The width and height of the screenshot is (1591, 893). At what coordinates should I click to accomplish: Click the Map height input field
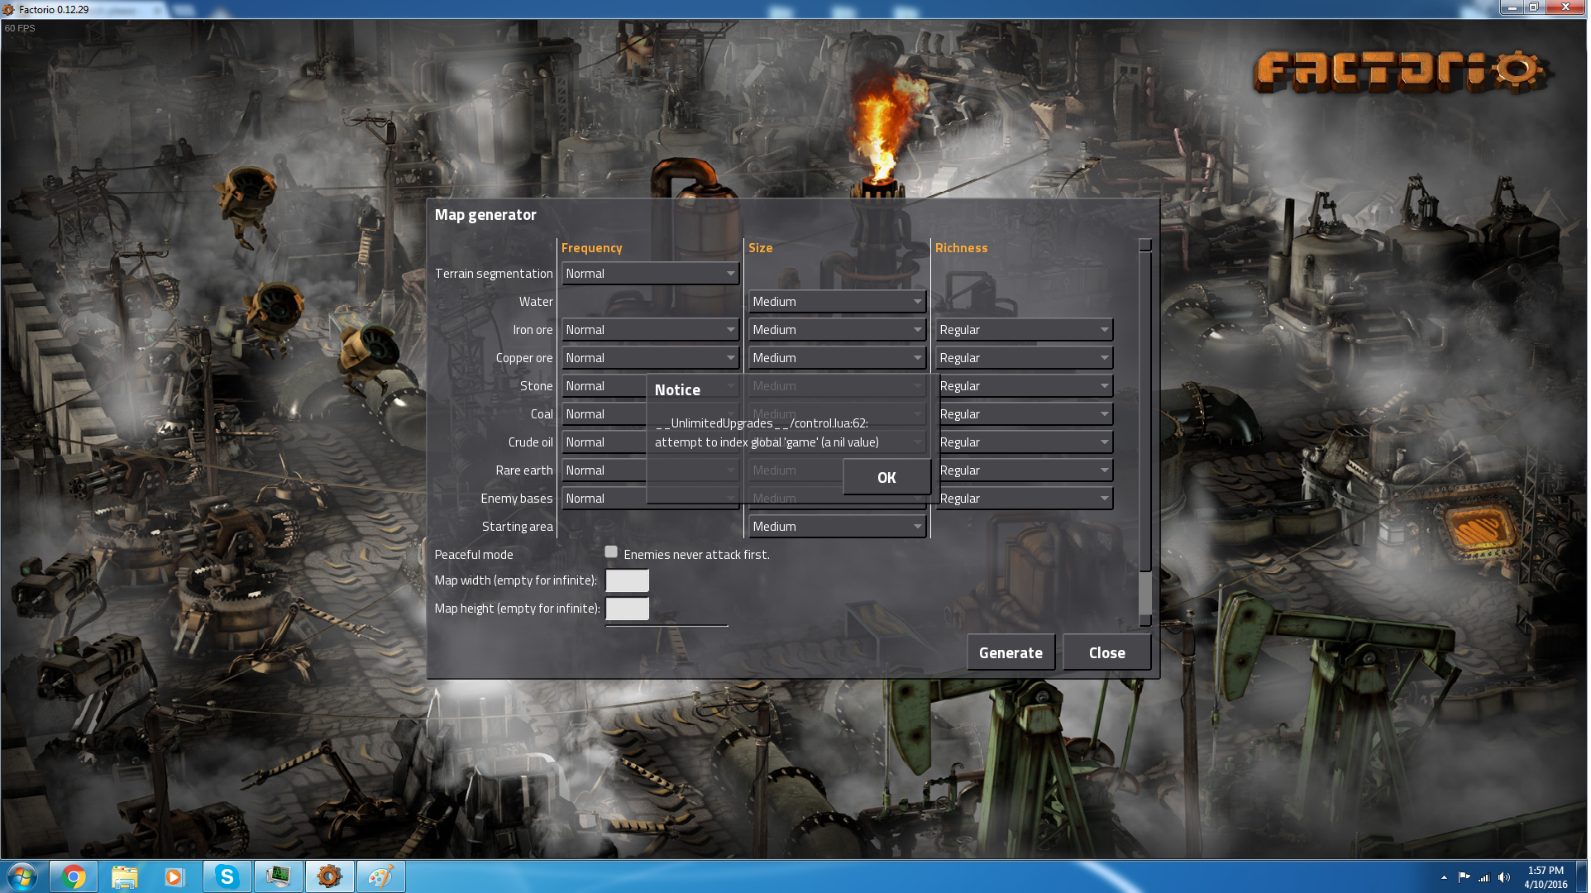[628, 609]
